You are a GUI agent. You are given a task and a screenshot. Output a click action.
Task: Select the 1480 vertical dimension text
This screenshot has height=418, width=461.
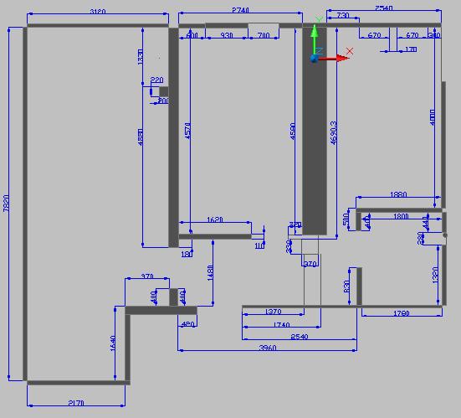pyautogui.click(x=210, y=273)
